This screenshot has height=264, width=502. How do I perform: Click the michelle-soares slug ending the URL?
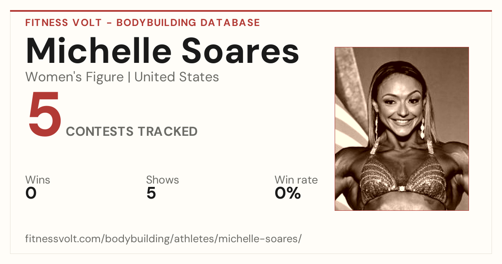point(258,239)
